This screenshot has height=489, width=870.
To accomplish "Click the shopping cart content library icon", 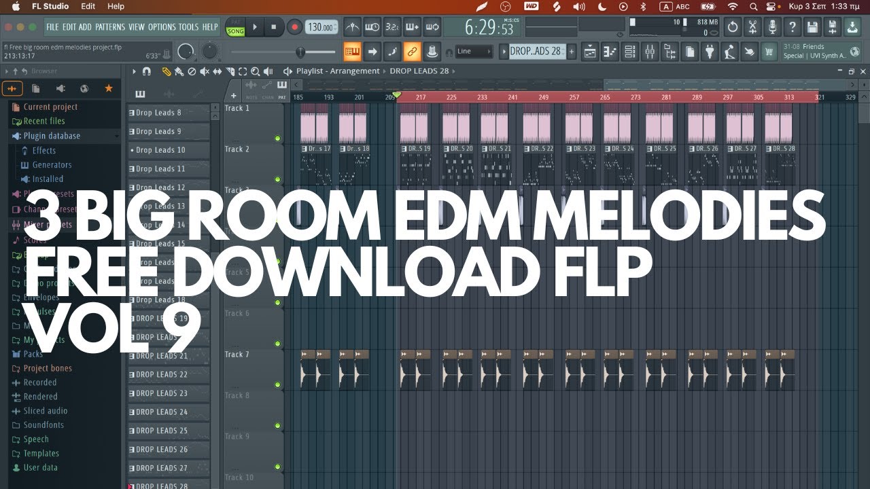I will pos(769,51).
